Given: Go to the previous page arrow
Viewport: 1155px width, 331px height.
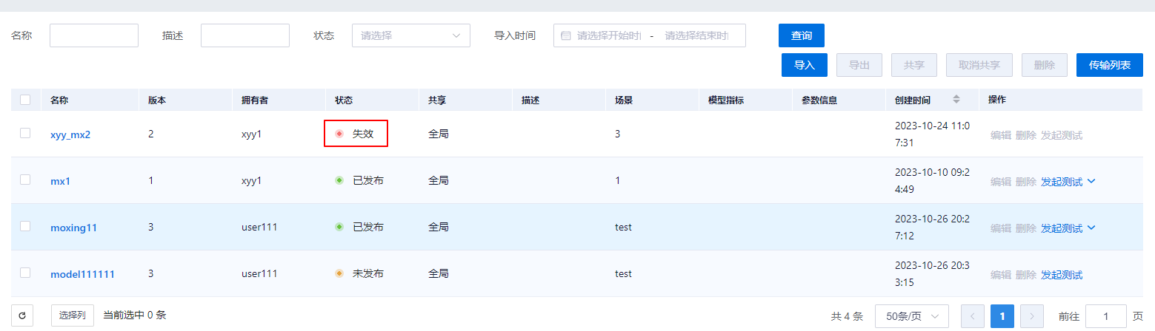Looking at the screenshot, I should (x=973, y=316).
